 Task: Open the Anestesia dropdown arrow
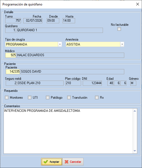pyautogui.click(x=122, y=44)
